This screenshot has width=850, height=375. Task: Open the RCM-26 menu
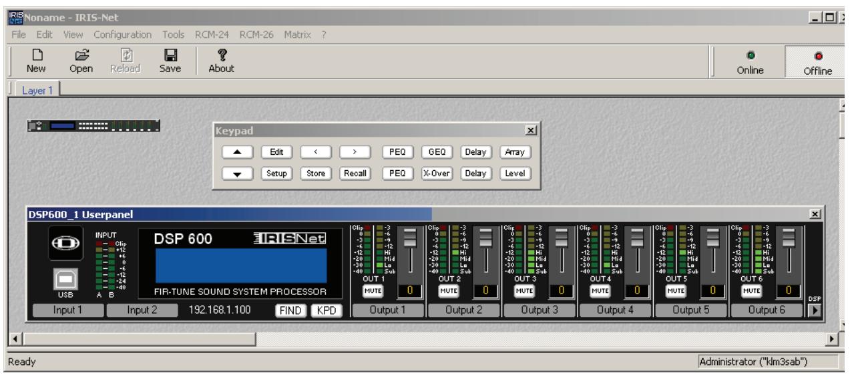point(257,34)
